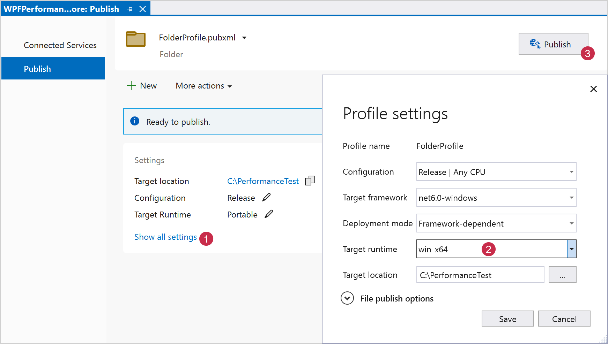The width and height of the screenshot is (608, 344).
Task: Click the green plus icon next to New
Action: tap(131, 85)
